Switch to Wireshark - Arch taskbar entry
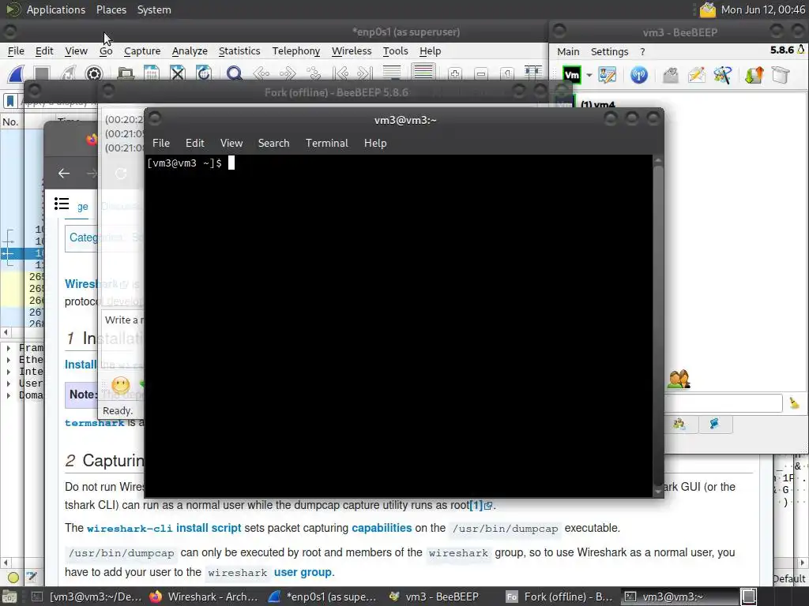The image size is (809, 606). coord(205,597)
